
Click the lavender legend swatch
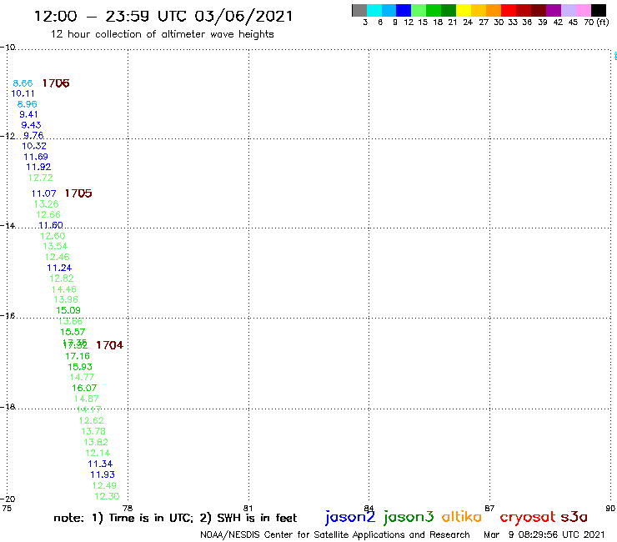[x=568, y=10]
